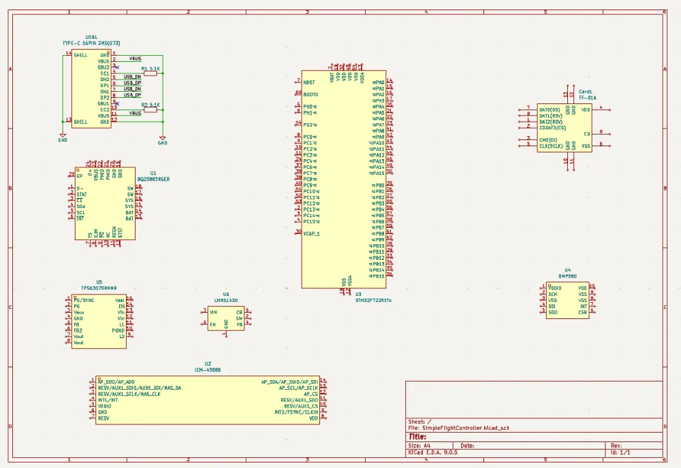Click the R1 5.1K resistor

coord(151,73)
